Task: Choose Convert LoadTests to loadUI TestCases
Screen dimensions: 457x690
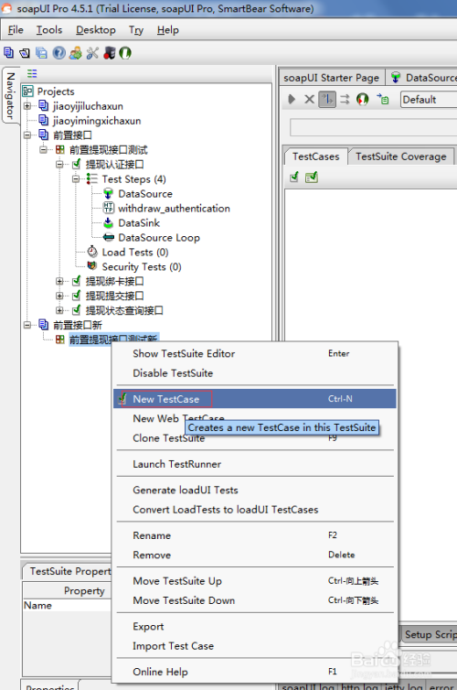Action: pos(254,509)
